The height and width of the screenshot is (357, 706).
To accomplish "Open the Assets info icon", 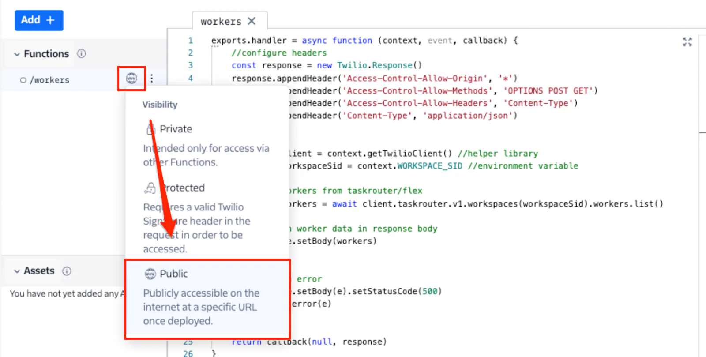I will coord(67,271).
